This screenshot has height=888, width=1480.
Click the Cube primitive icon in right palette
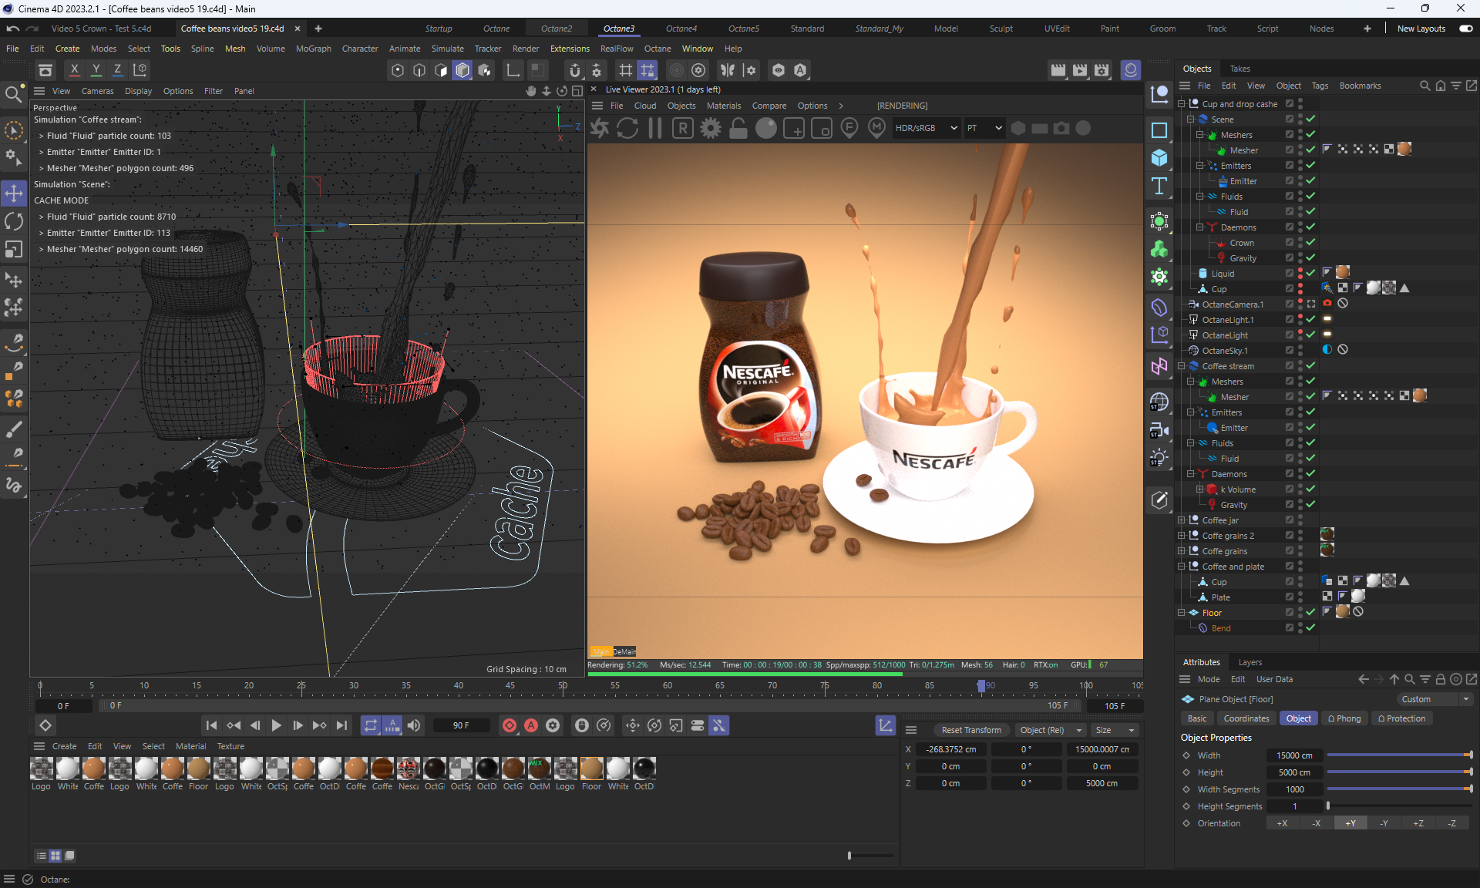[x=1159, y=158]
